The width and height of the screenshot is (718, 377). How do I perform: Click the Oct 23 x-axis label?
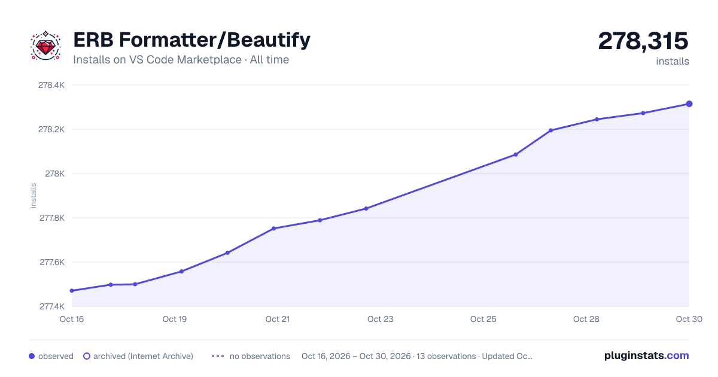381,319
